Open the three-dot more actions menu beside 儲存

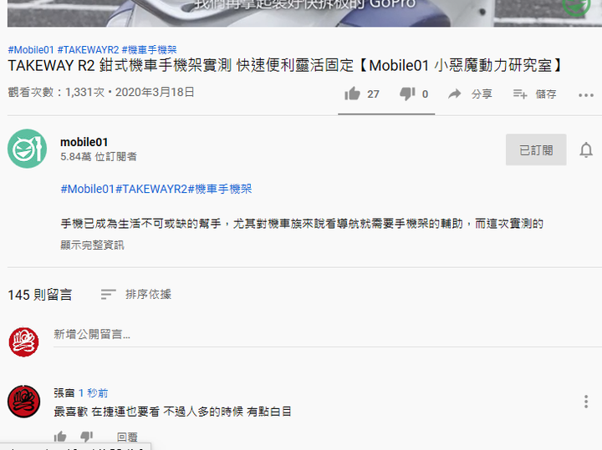tap(586, 95)
